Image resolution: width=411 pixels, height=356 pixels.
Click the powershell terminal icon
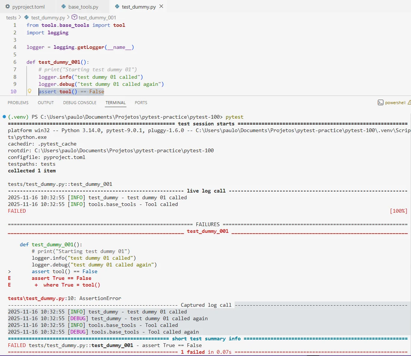click(x=380, y=103)
